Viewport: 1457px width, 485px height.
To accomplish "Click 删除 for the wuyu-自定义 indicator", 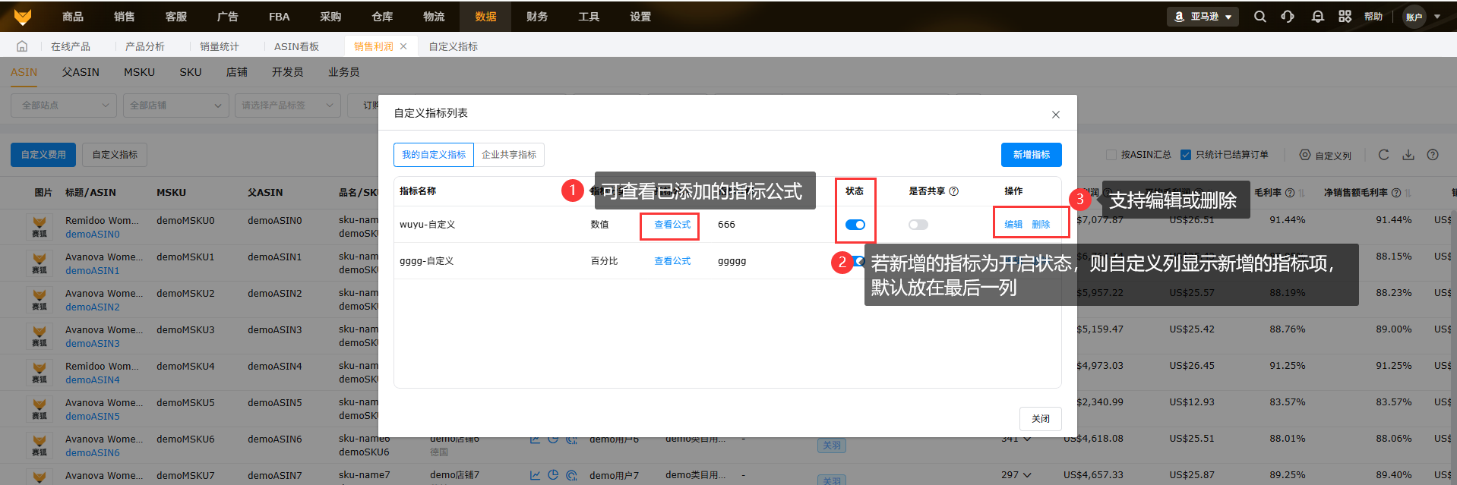I will tap(1041, 225).
